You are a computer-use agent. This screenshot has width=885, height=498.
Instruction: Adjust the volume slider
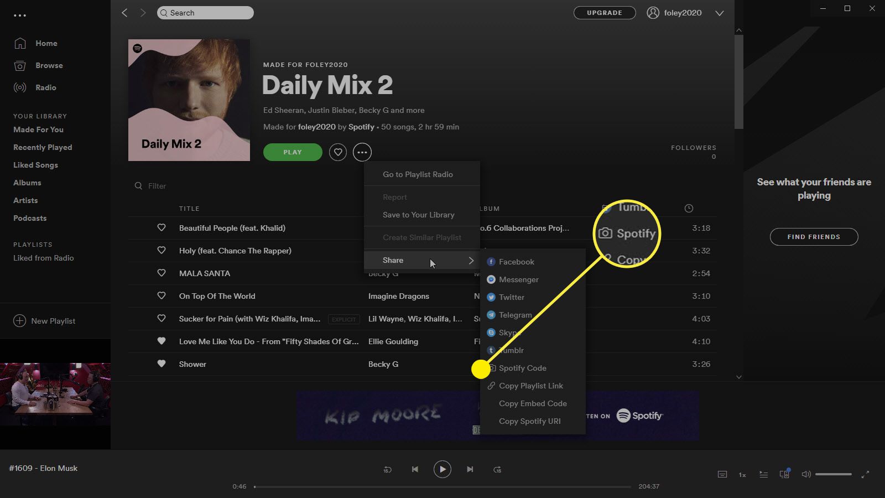[x=833, y=474]
